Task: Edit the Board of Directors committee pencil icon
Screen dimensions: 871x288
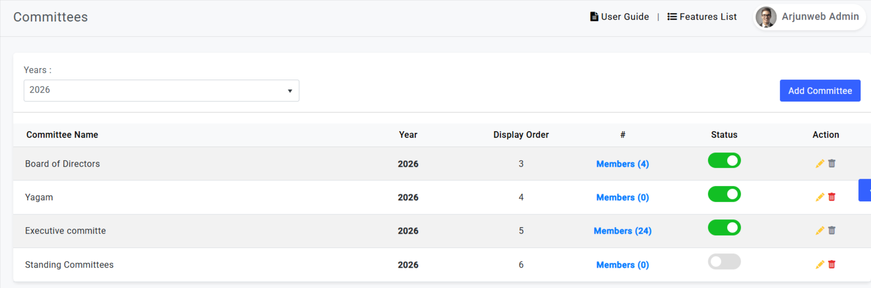Action: [x=820, y=163]
